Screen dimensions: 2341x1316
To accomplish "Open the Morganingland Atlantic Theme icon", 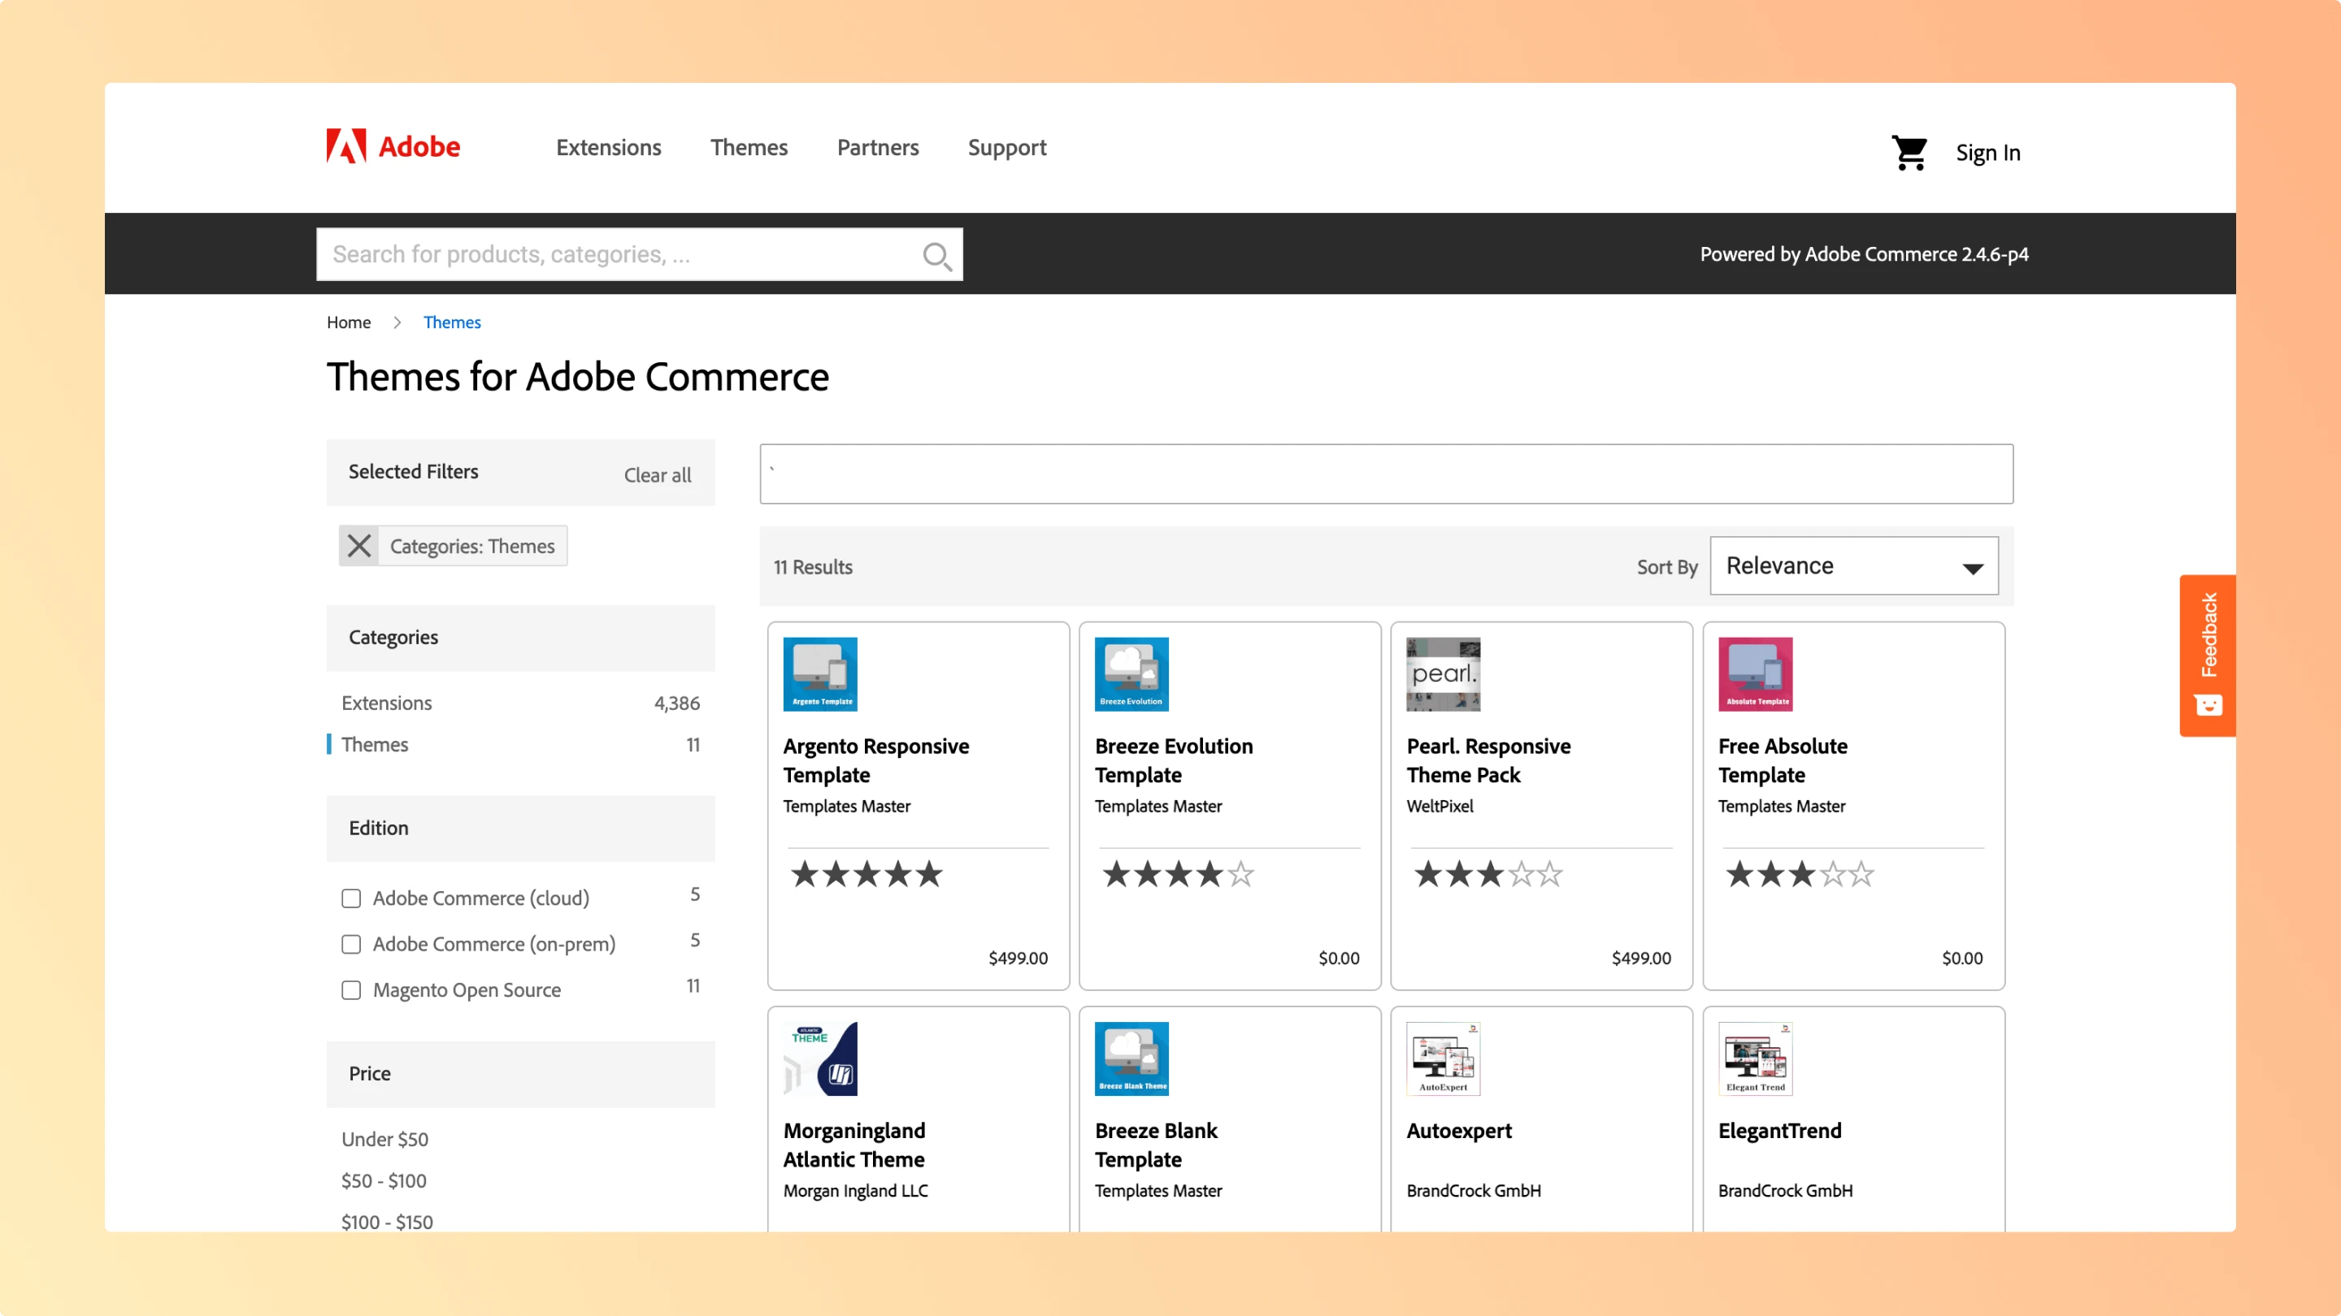I will [x=819, y=1058].
